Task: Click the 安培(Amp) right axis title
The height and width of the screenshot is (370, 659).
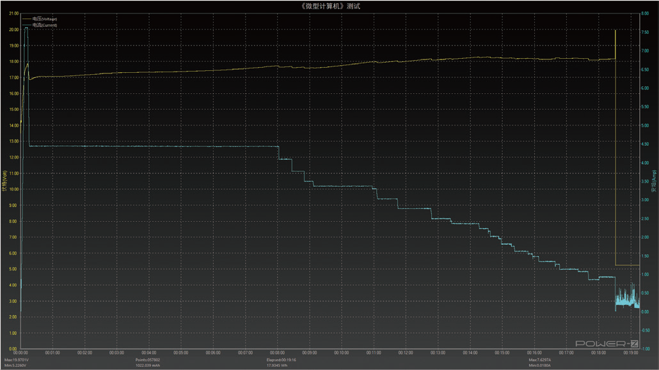Action: coord(654,181)
